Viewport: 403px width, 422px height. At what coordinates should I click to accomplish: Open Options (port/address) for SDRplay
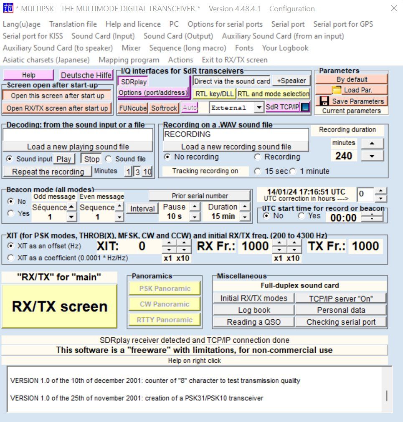[x=153, y=93]
